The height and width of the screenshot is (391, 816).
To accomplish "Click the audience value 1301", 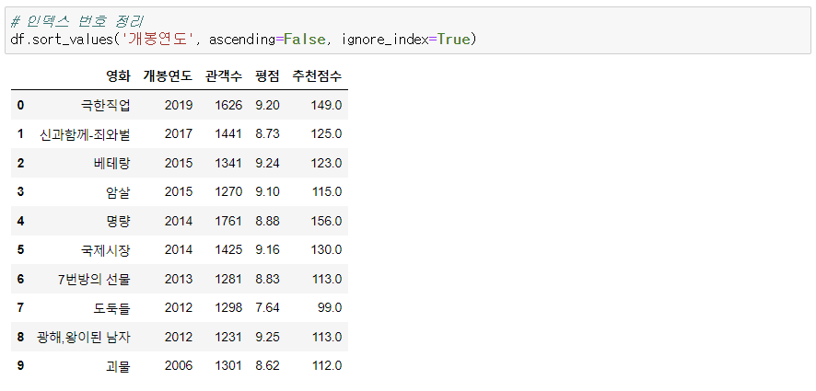I will [228, 366].
